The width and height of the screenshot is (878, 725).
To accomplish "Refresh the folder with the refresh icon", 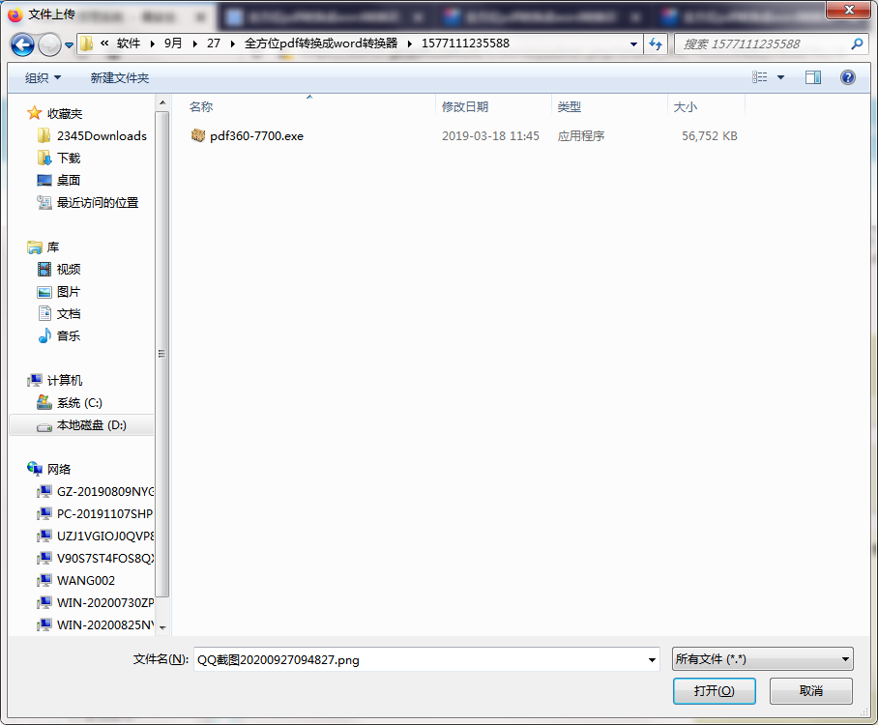I will pyautogui.click(x=656, y=43).
